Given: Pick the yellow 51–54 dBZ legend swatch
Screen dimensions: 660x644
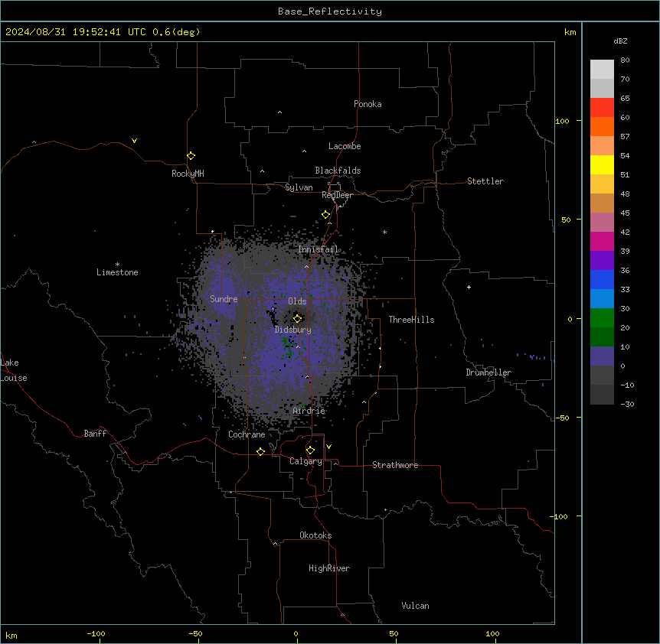Looking at the screenshot, I should [x=602, y=164].
